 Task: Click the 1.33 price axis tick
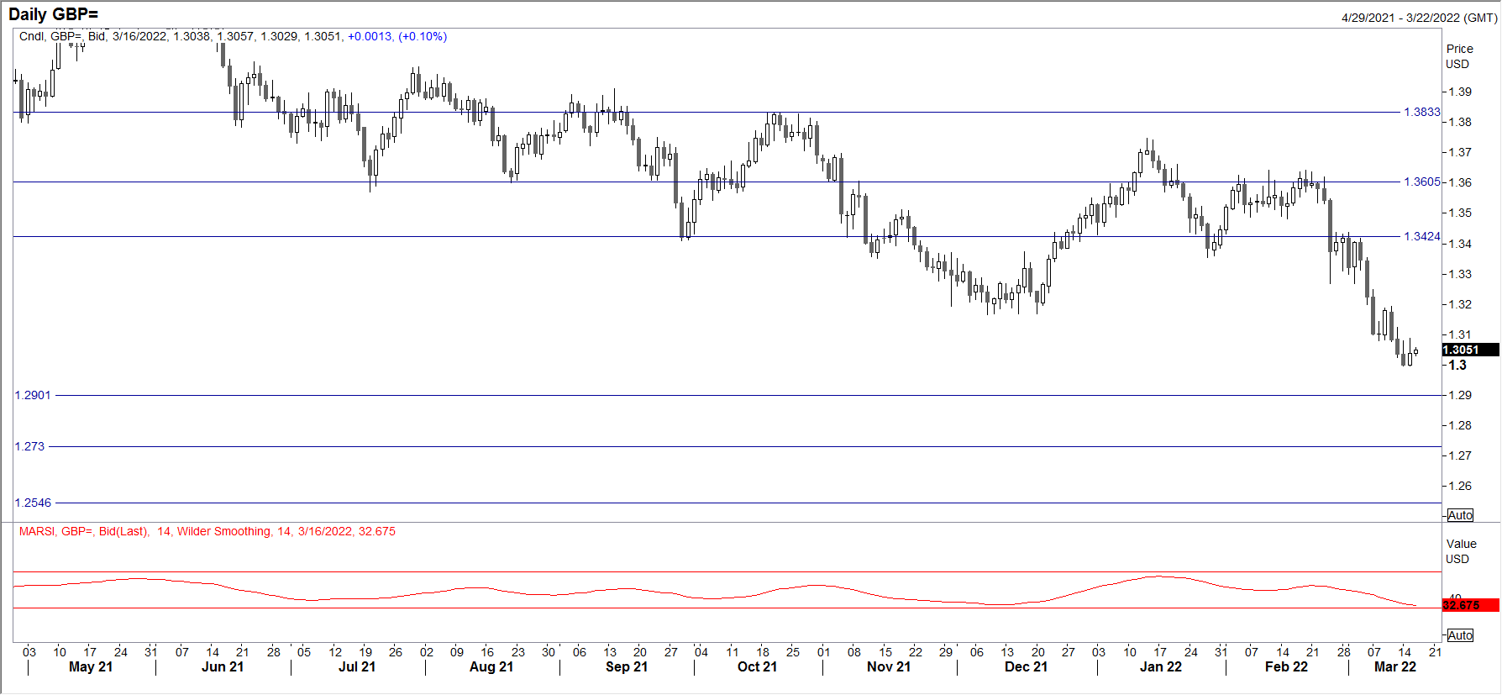click(x=1461, y=274)
